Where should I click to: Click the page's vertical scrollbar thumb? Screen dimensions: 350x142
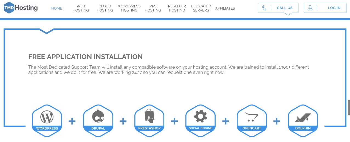[x=349, y=108]
